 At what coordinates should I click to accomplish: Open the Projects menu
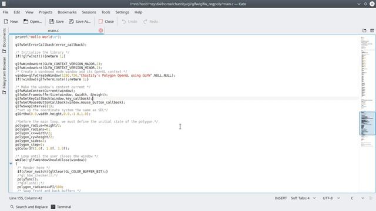coord(46,12)
